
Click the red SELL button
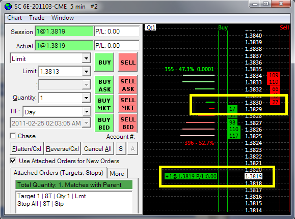tap(128, 62)
